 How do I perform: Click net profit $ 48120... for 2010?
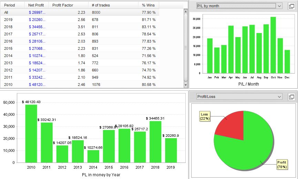coord(37,85)
